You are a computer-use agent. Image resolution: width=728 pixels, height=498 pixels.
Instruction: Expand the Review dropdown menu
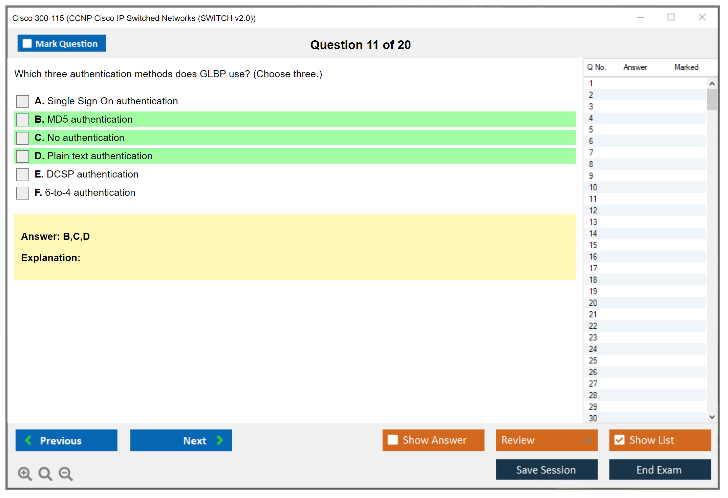(587, 440)
